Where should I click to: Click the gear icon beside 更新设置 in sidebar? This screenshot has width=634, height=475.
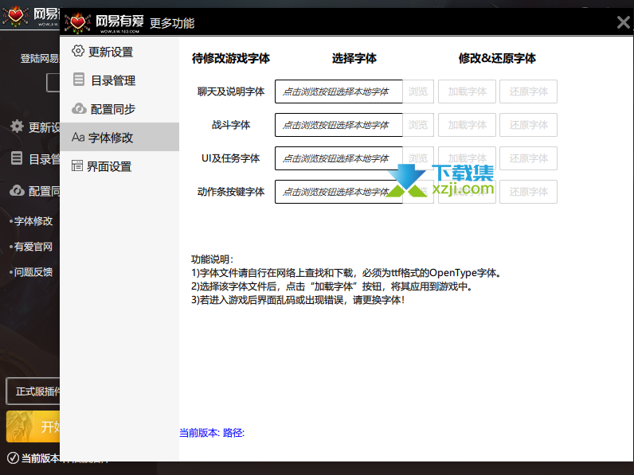[x=78, y=52]
